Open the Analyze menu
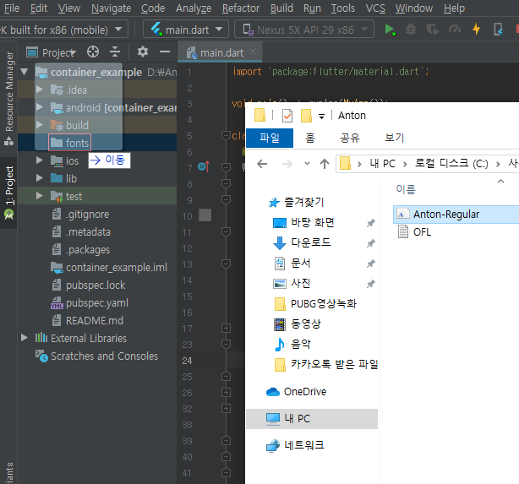This screenshot has height=484, width=519. (x=194, y=8)
